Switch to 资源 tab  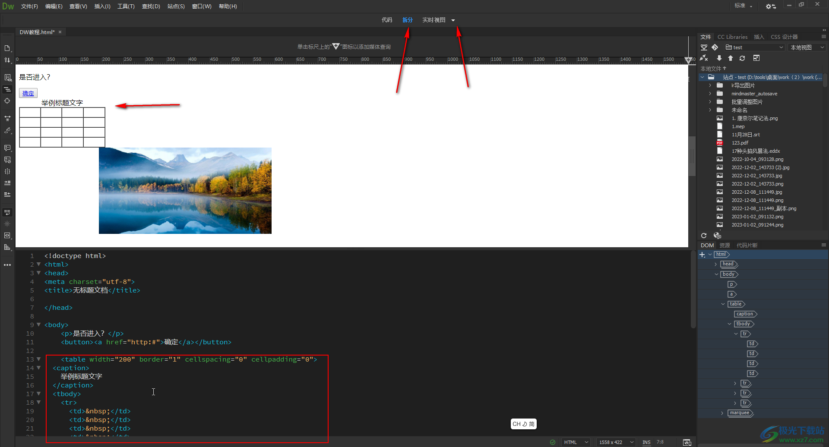(725, 246)
